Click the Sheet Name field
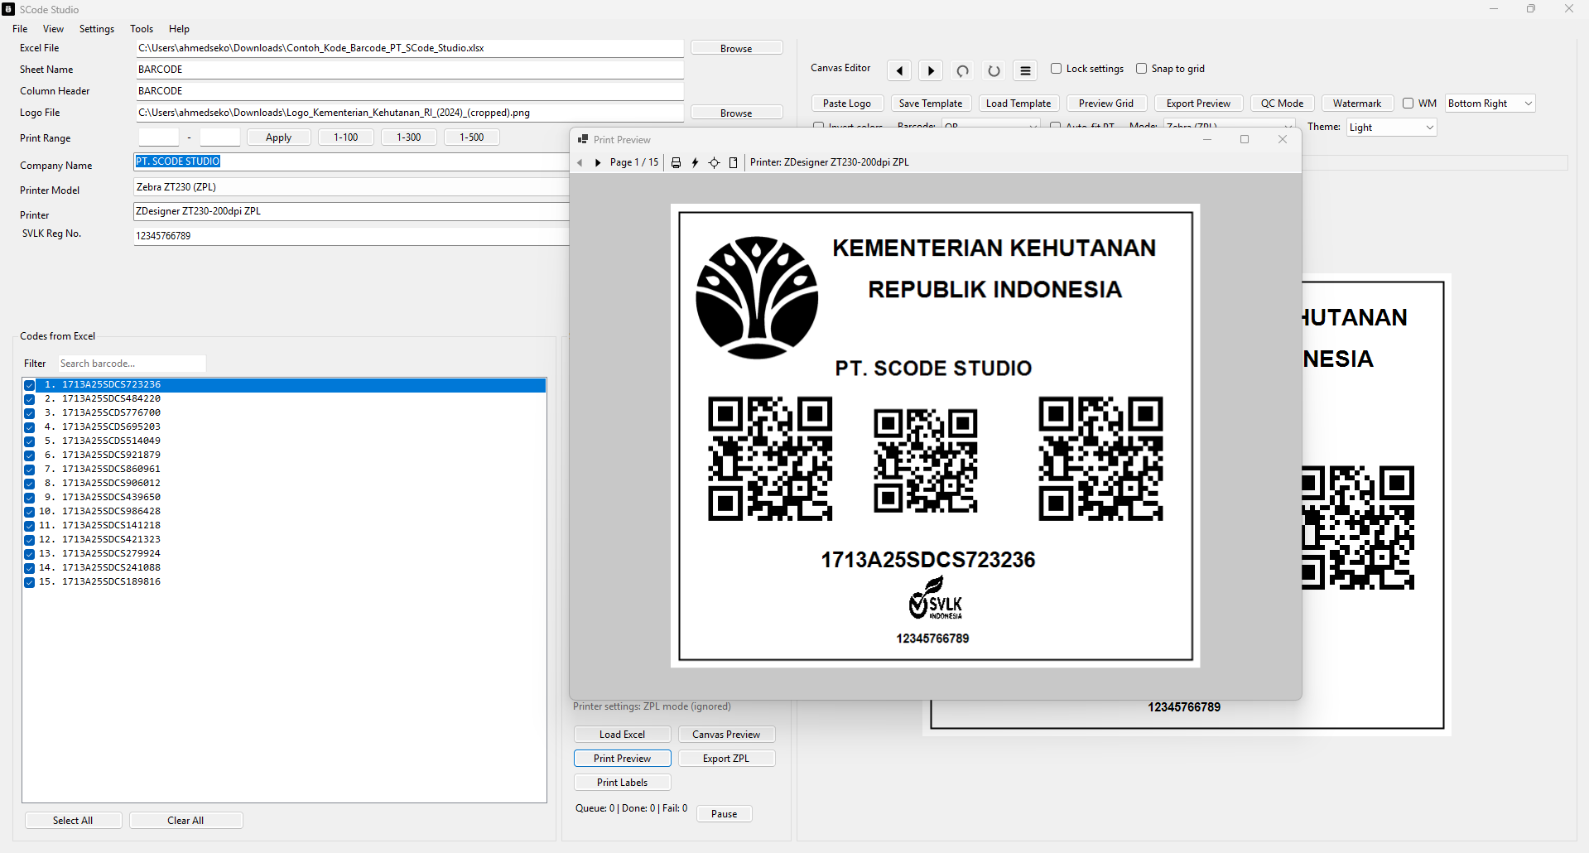Image resolution: width=1589 pixels, height=853 pixels. pos(410,70)
